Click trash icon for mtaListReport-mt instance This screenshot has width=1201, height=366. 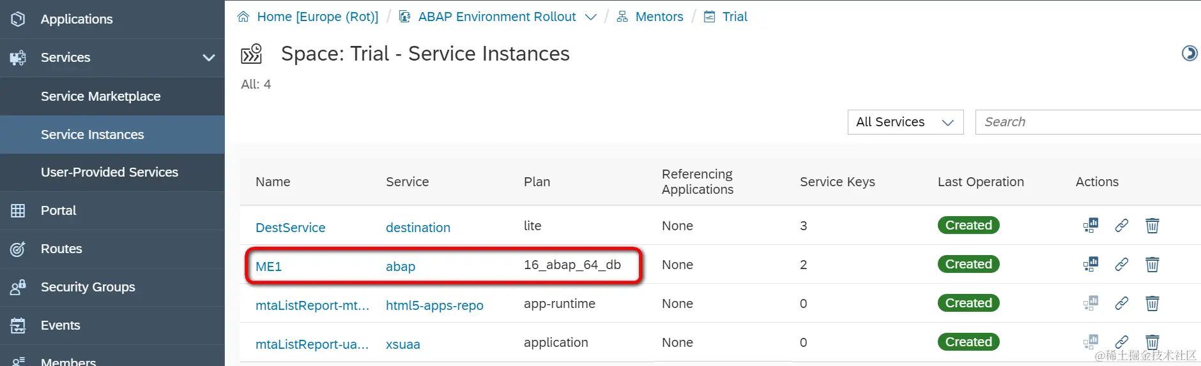pos(1152,304)
